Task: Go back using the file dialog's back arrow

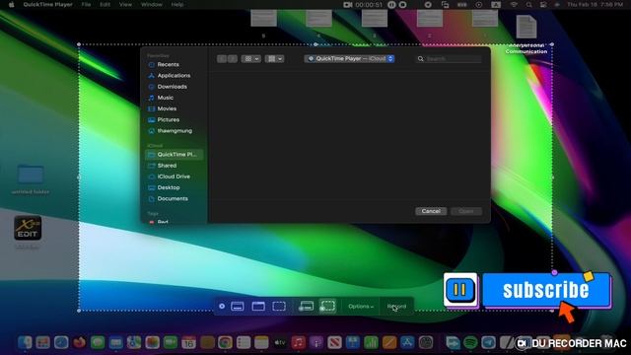Action: pyautogui.click(x=222, y=59)
